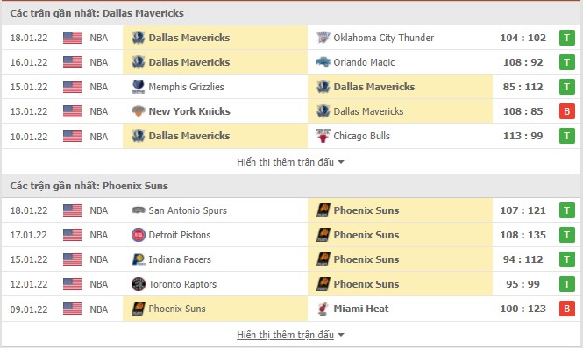This screenshot has height=348, width=583.
Task: Click the Oklahoma City Thunder team logo
Action: pos(323,38)
